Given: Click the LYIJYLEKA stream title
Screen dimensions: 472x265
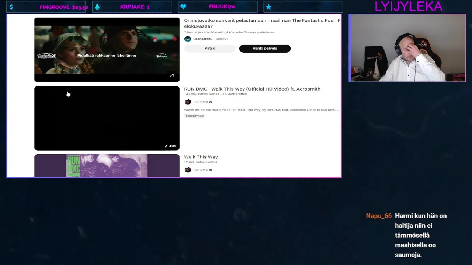Looking at the screenshot, I should tap(408, 7).
